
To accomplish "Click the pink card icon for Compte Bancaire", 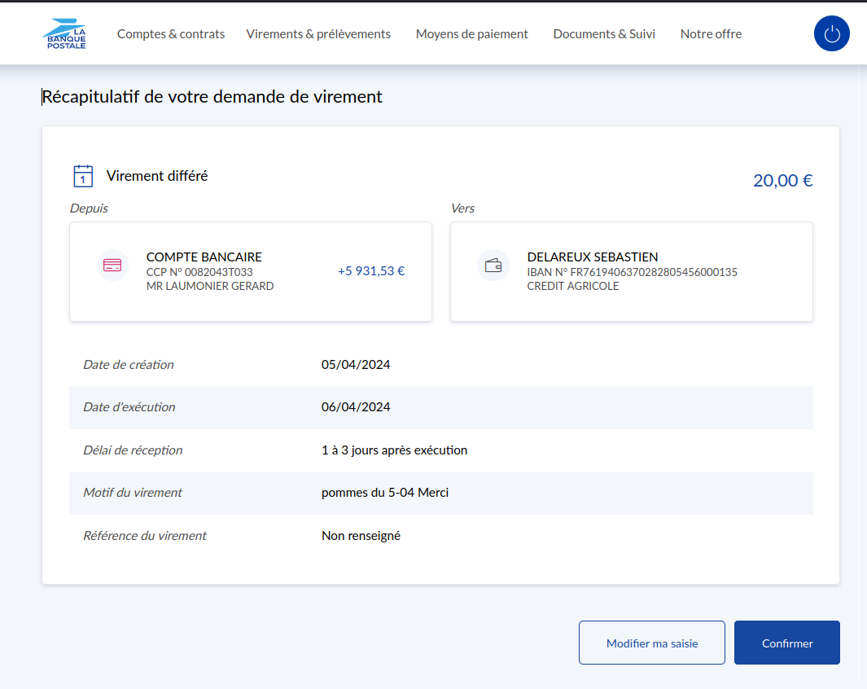I will [x=113, y=266].
